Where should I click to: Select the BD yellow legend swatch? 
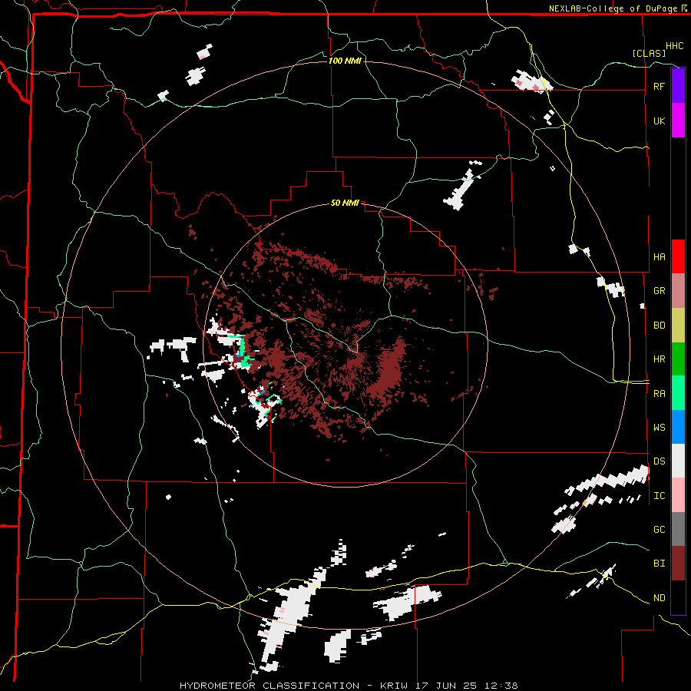coord(678,326)
